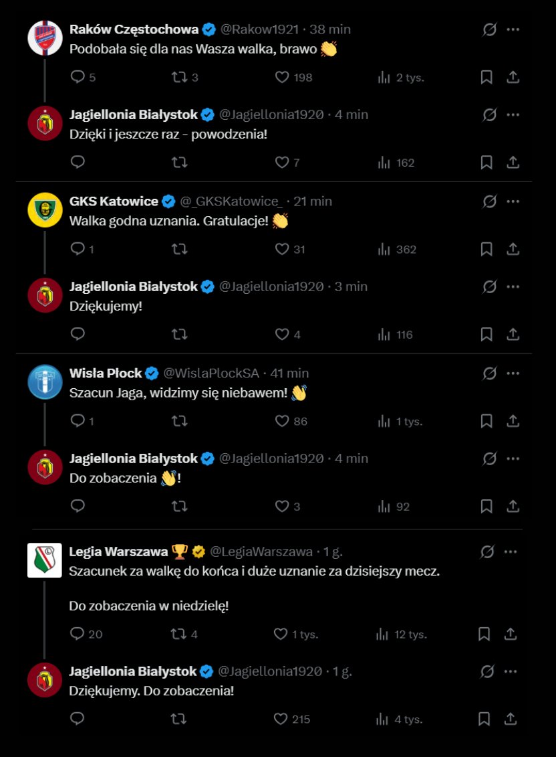Screen dimensions: 556x757
Task: Bookmark the Wisła Płock tweet
Action: pos(486,421)
